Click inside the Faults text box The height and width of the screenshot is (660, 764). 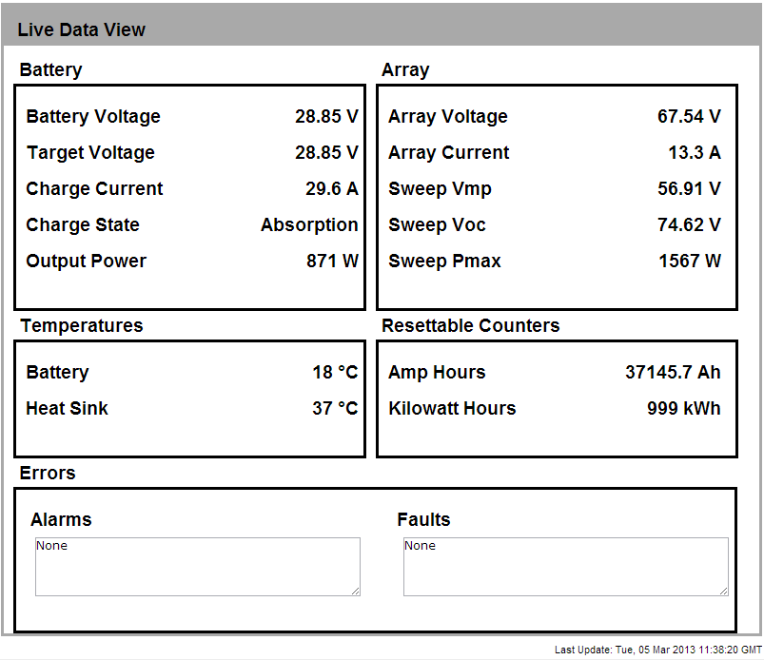565,567
